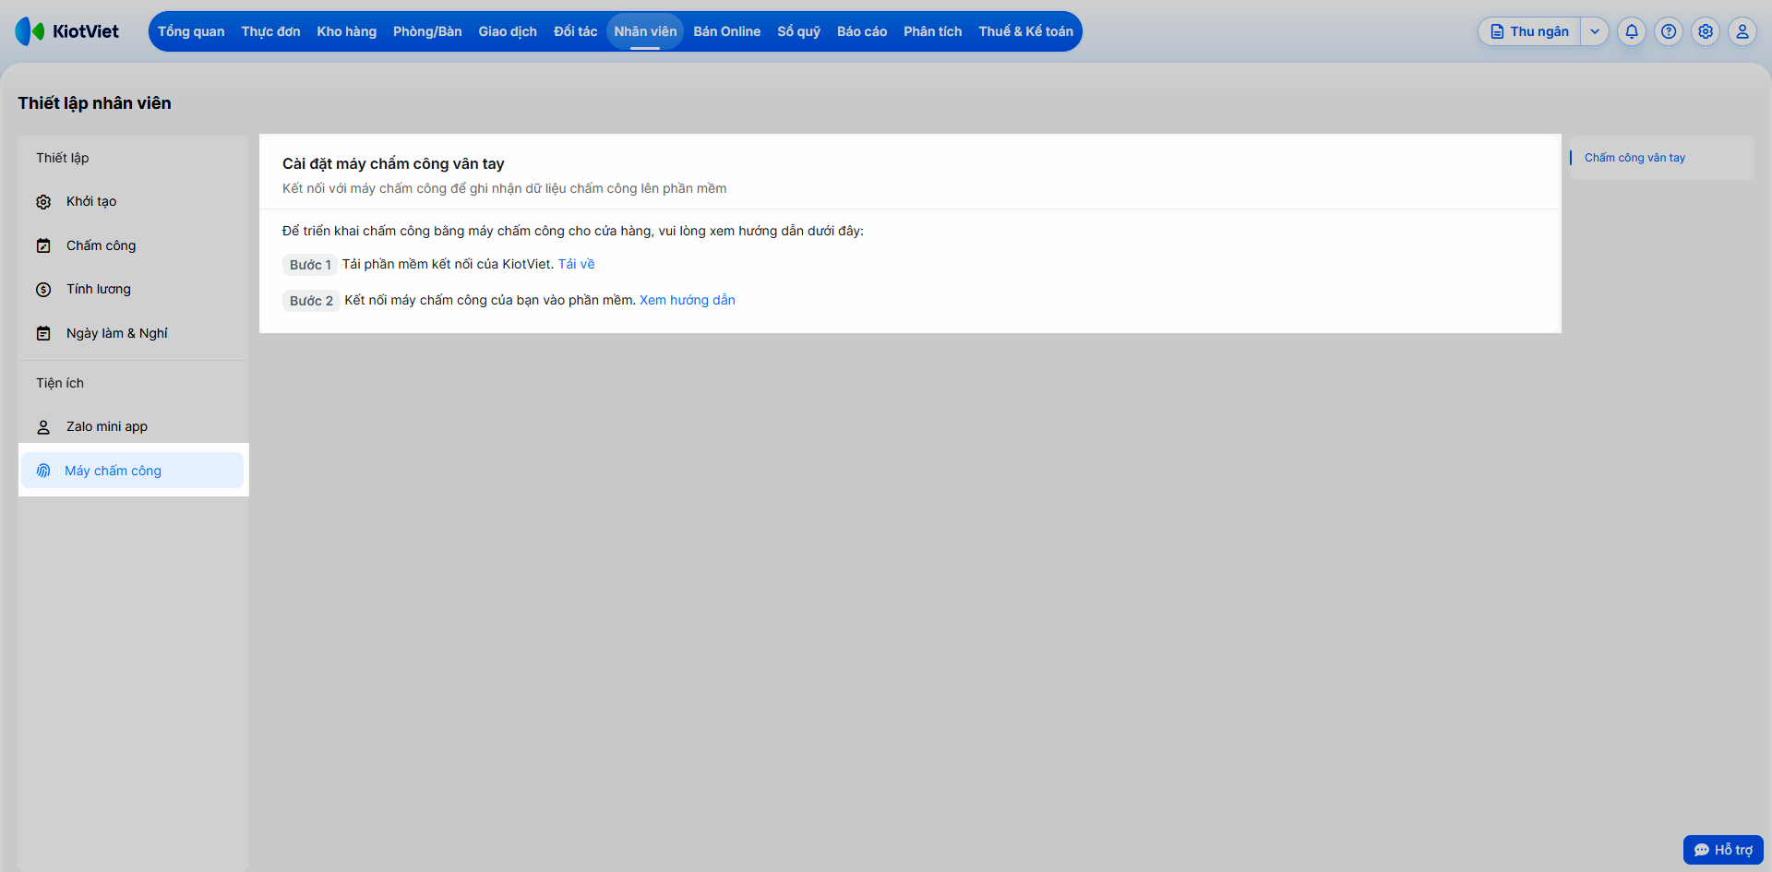The height and width of the screenshot is (872, 1772).
Task: Open the settings gear icon in header
Action: (x=1706, y=31)
